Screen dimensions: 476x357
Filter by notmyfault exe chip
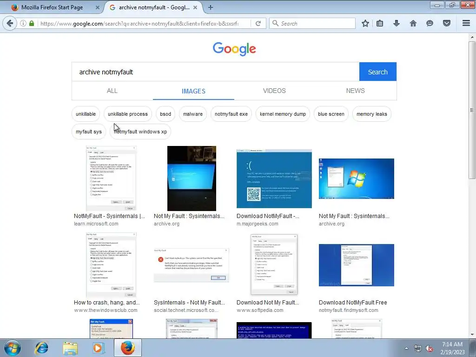(x=231, y=114)
